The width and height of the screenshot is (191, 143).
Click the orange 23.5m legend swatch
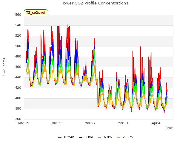click(118, 138)
